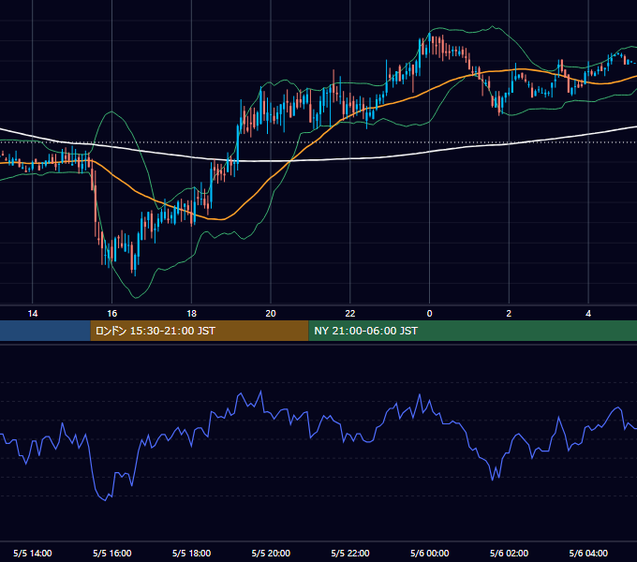Click hour label 18 on price chart axis

point(191,313)
